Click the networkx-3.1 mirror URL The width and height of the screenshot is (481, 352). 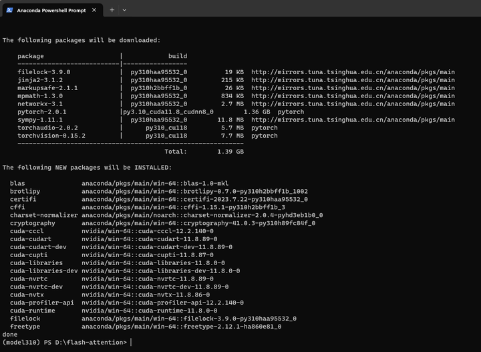point(353,104)
